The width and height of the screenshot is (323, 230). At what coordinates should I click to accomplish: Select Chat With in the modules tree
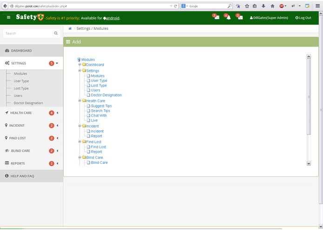click(x=99, y=115)
